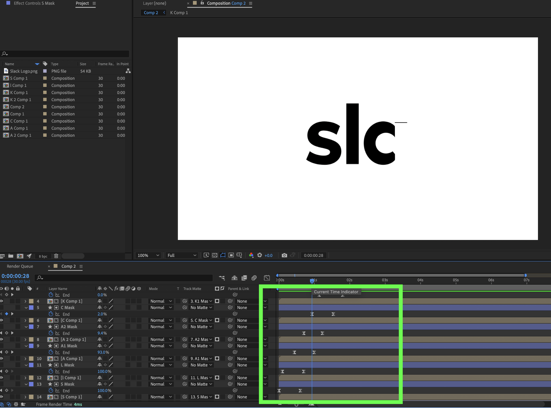The height and width of the screenshot is (408, 551).
Task: Hide the S Comp 1 layer
Action: coord(1,397)
